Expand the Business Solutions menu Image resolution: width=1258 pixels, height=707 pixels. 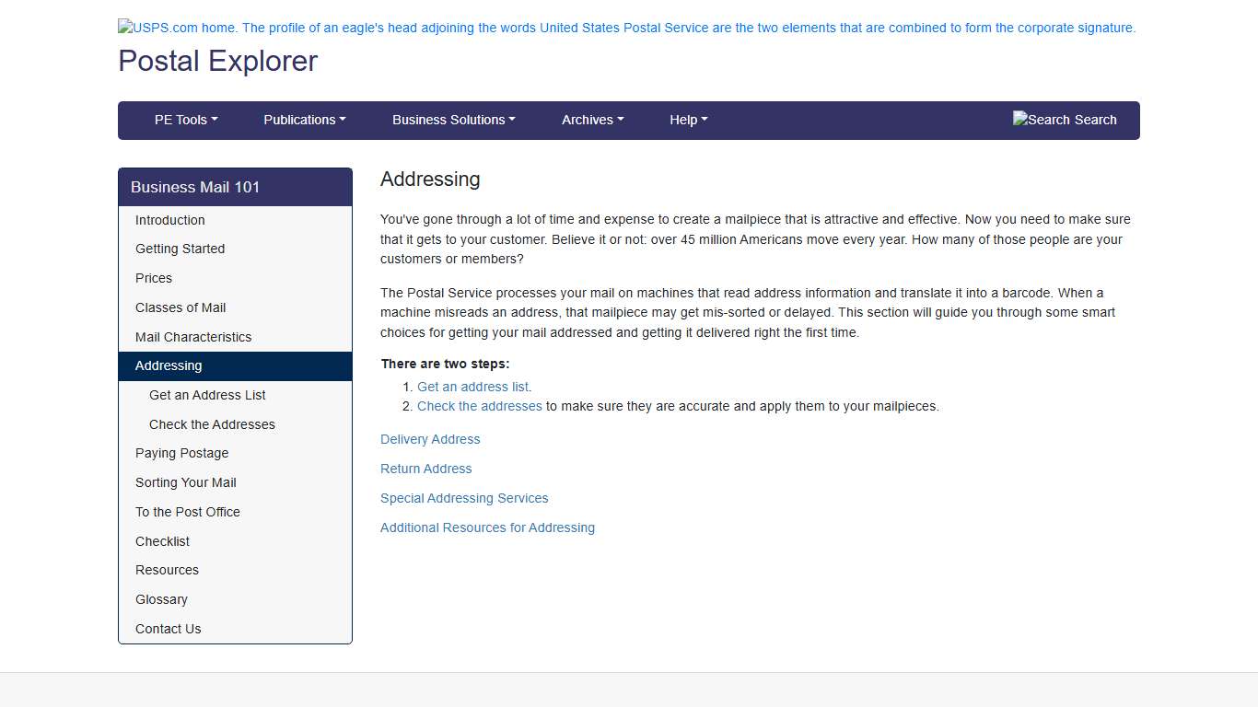click(453, 120)
